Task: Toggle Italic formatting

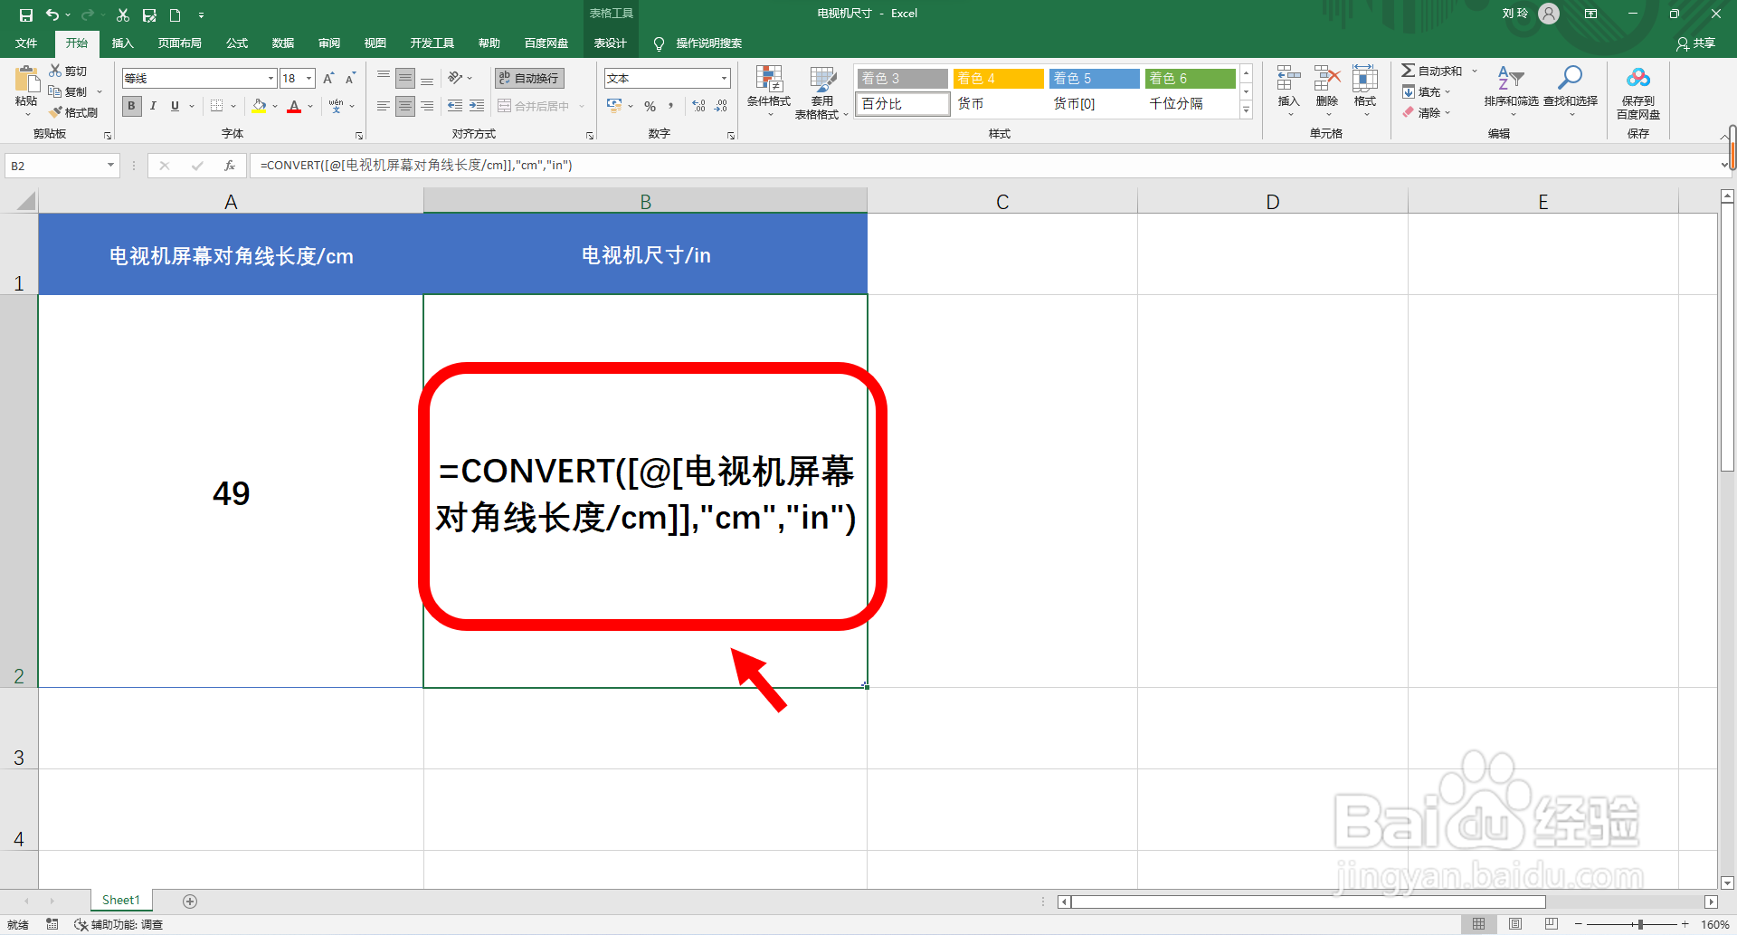Action: (154, 106)
